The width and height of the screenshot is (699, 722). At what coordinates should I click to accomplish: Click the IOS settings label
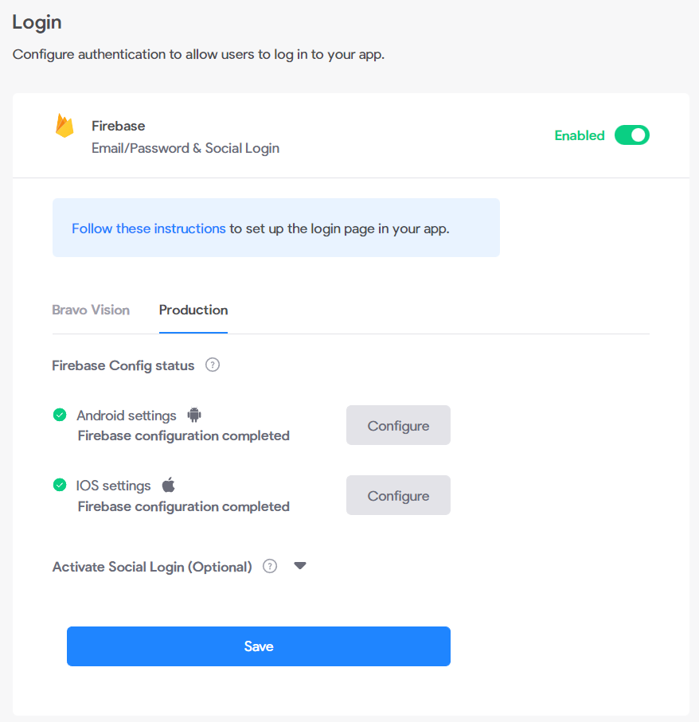point(113,486)
